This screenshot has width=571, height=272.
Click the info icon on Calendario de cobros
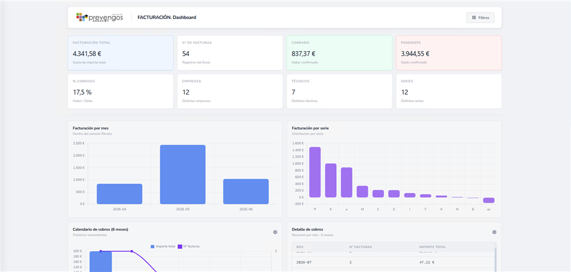(275, 232)
